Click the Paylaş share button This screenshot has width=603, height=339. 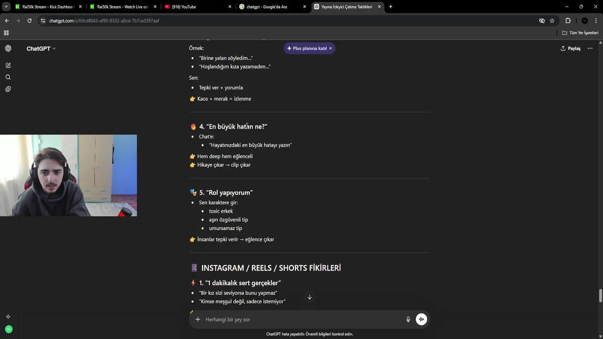point(570,48)
